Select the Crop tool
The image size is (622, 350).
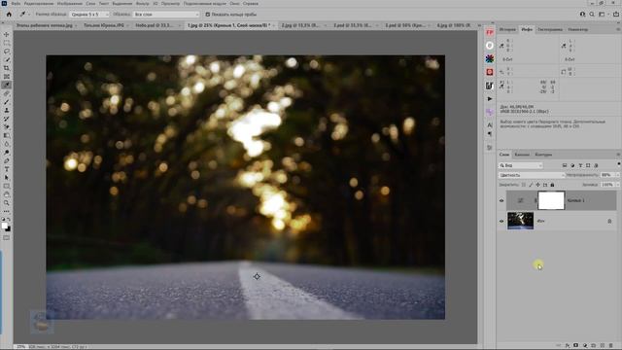[x=7, y=68]
